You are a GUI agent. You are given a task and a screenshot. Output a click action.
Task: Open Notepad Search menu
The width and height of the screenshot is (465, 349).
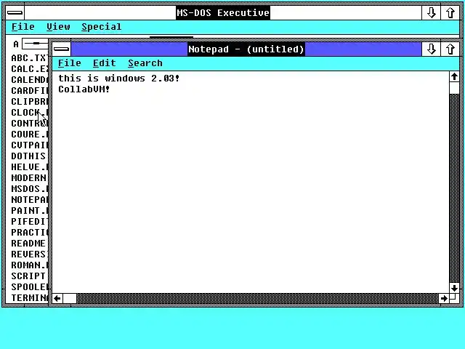[145, 63]
